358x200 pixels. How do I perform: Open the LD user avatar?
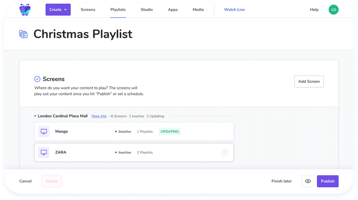[x=333, y=10]
